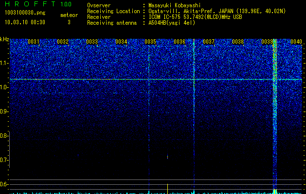Click the 0.7 kHz axis tick label
The image size is (306, 194).
pos(4,160)
